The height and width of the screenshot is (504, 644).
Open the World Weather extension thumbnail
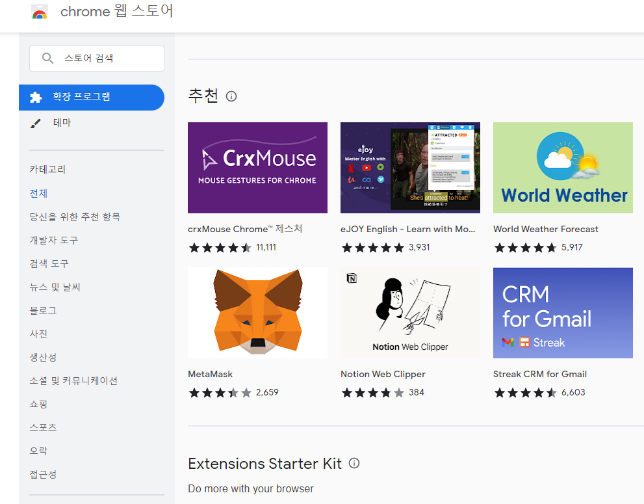coord(563,168)
